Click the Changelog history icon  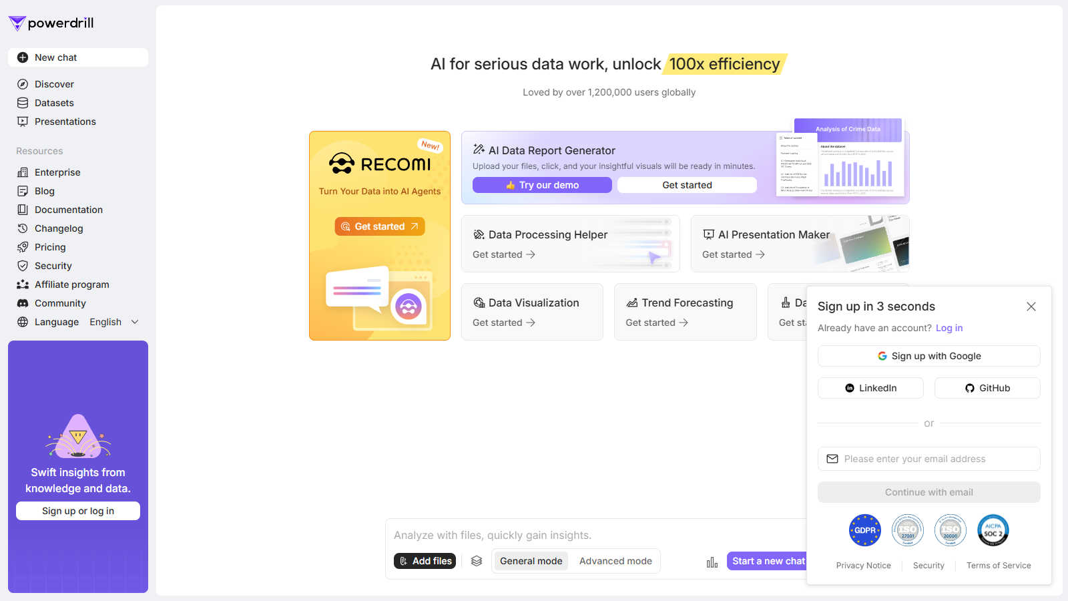tap(23, 228)
